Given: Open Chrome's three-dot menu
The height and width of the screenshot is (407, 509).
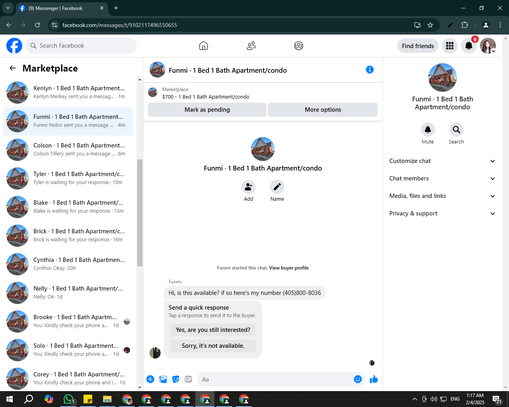Looking at the screenshot, I should [x=500, y=25].
